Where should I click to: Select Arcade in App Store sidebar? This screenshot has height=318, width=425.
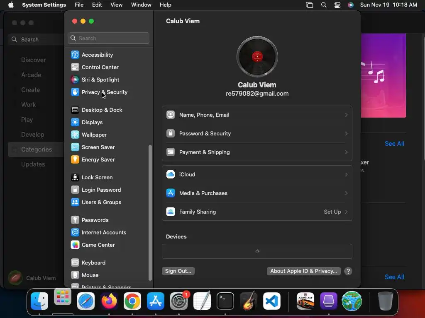click(x=31, y=75)
